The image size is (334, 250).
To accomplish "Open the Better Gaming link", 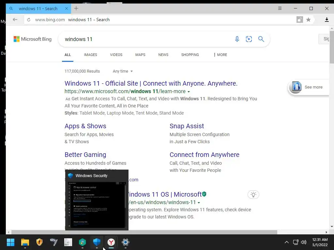I will tap(85, 155).
